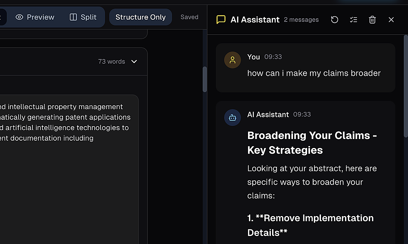The height and width of the screenshot is (244, 408).
Task: Click the 'Broadening Your Claims - Key Strategies' heading
Action: pyautogui.click(x=312, y=143)
